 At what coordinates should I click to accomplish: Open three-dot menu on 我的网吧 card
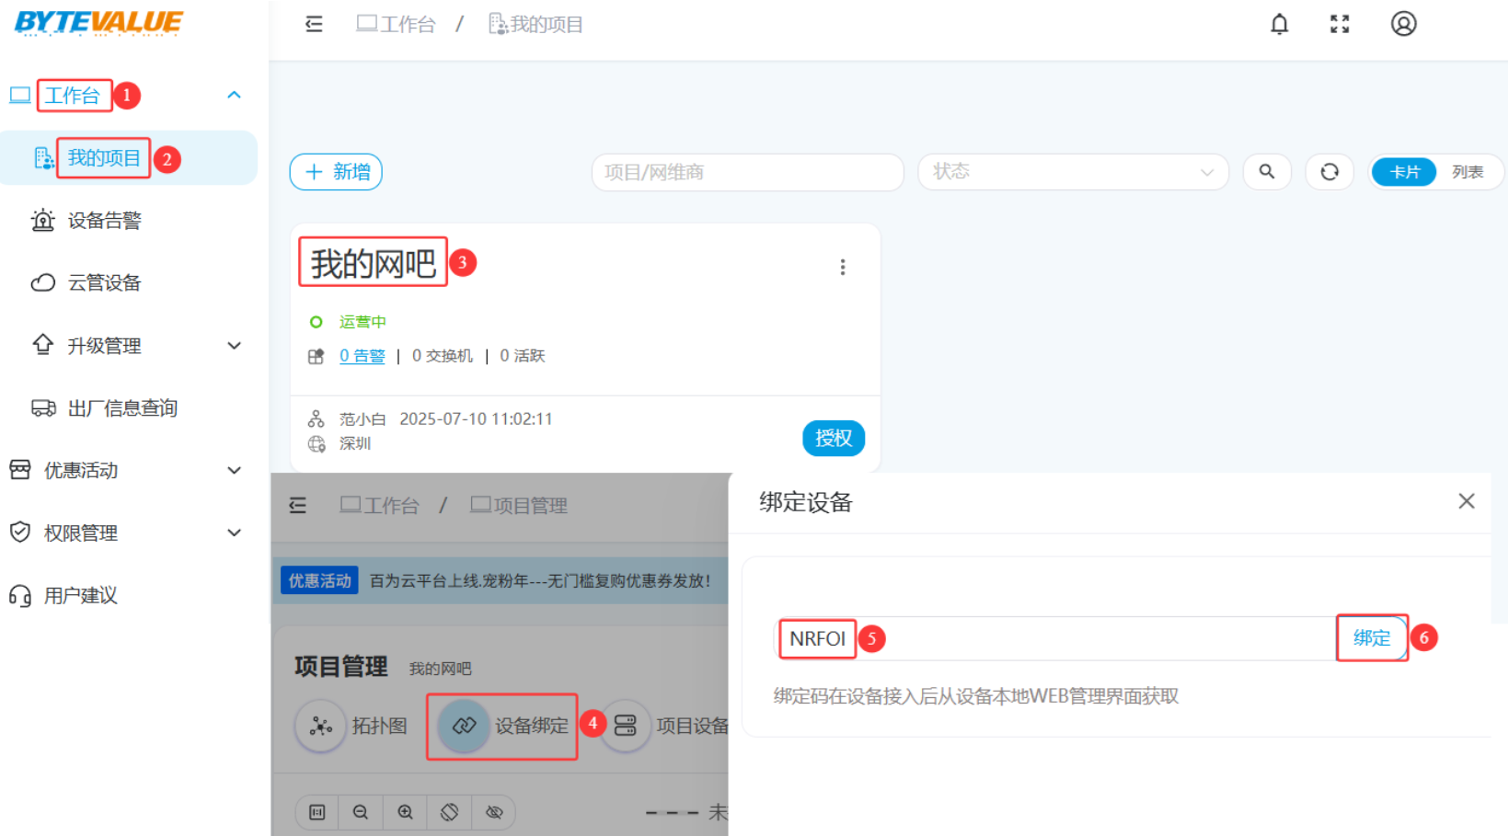842,267
